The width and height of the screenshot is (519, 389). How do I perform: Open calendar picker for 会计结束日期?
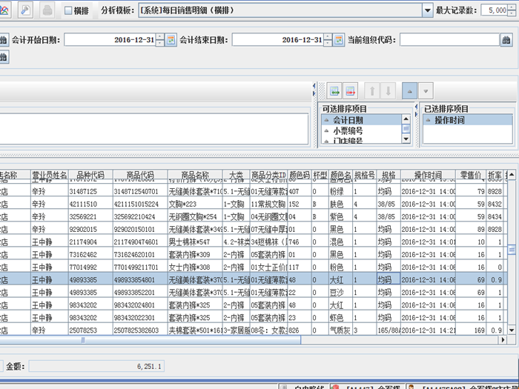[x=338, y=40]
